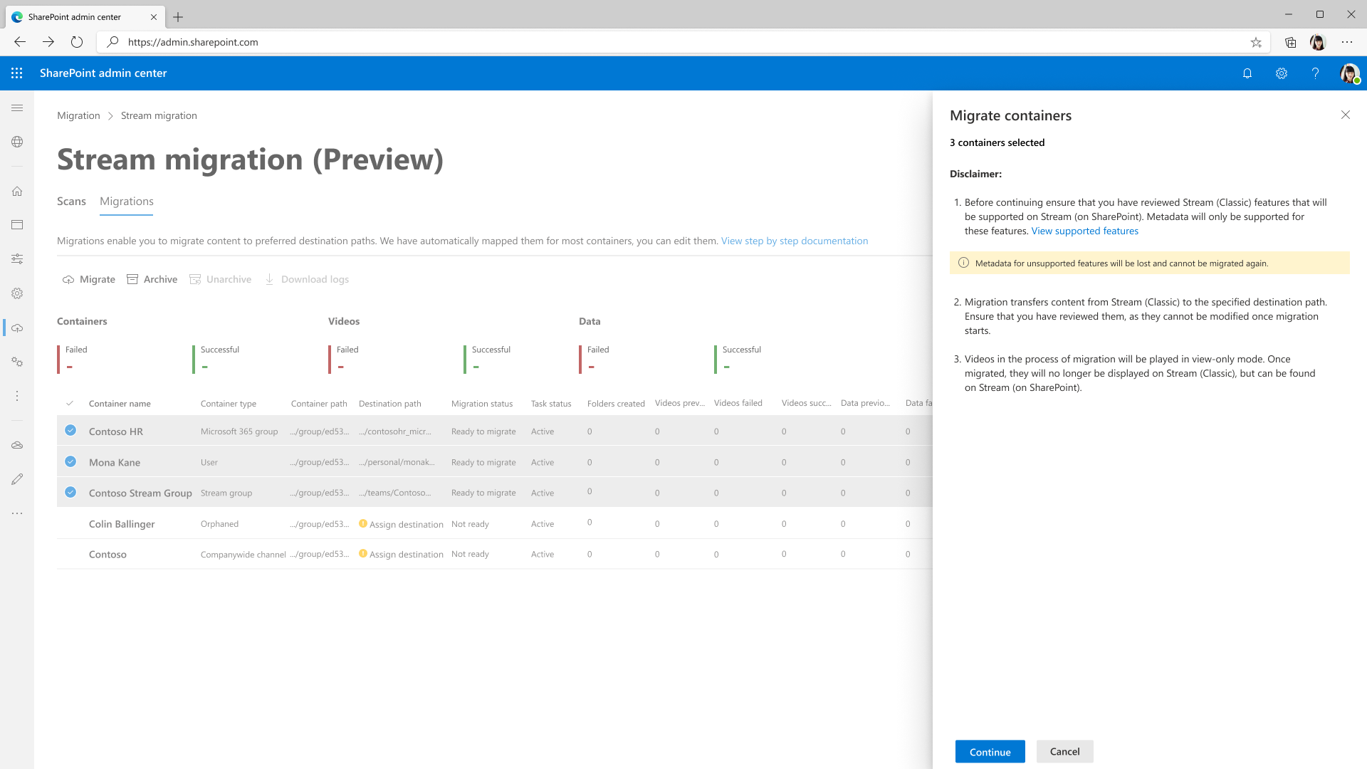Click the Download logs icon
Viewport: 1367px width, 769px height.
pyautogui.click(x=271, y=279)
